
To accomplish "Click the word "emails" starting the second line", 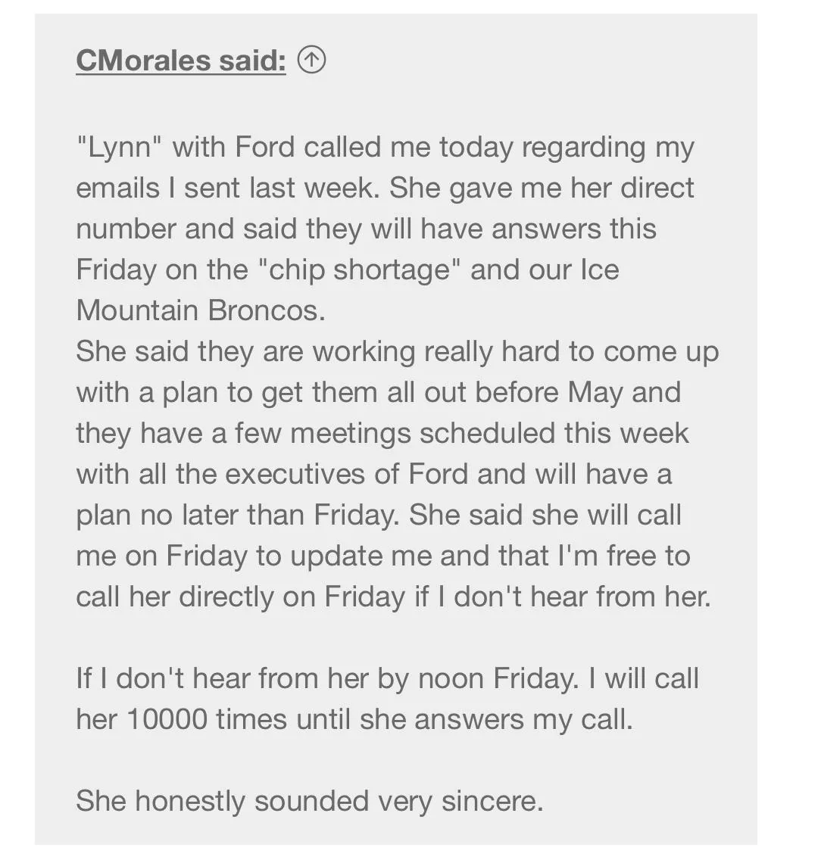I will click(118, 188).
